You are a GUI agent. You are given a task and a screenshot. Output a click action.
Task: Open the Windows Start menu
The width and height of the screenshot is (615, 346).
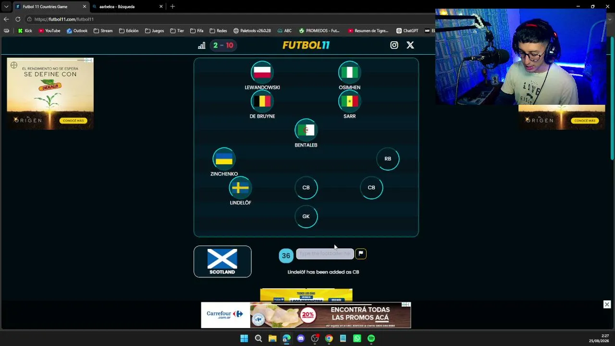pyautogui.click(x=244, y=338)
